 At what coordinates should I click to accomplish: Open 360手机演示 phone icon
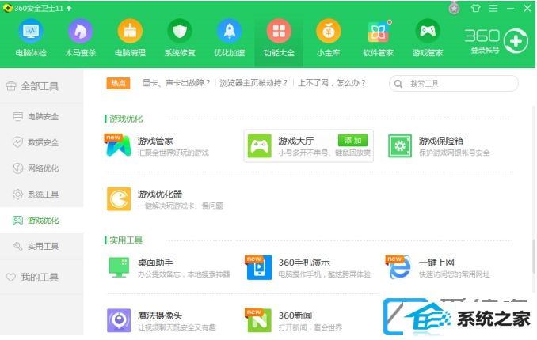click(259, 267)
